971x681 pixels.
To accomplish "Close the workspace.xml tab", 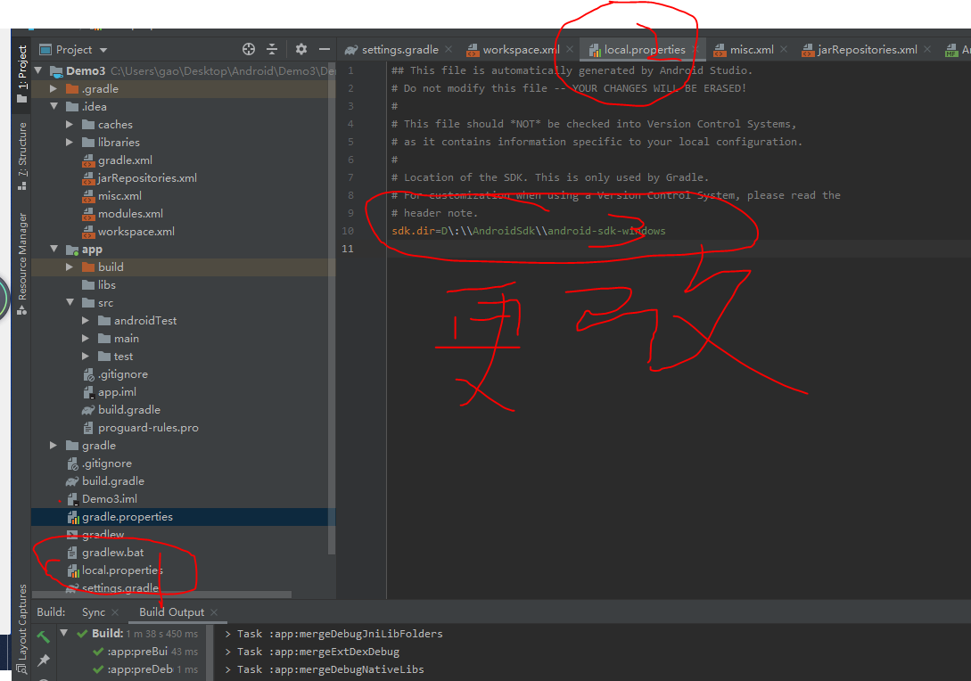I will (x=569, y=50).
